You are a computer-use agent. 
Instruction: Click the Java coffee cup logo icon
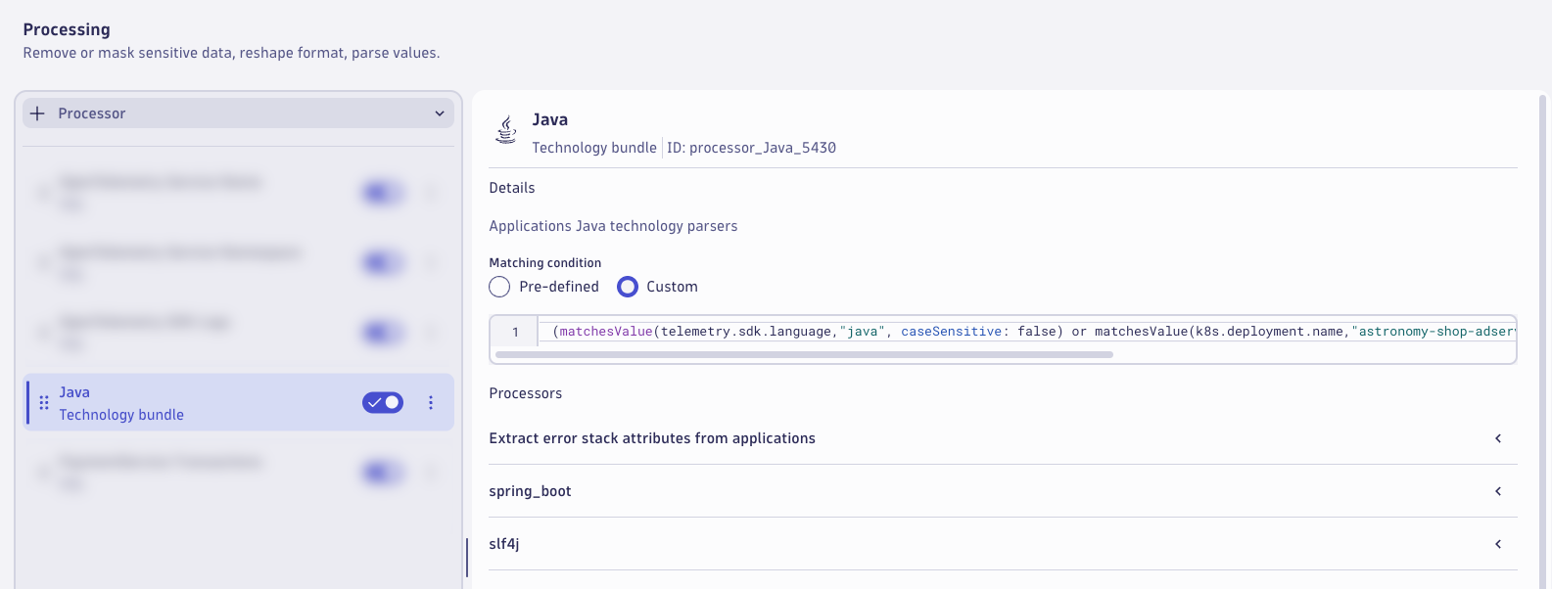tap(506, 130)
